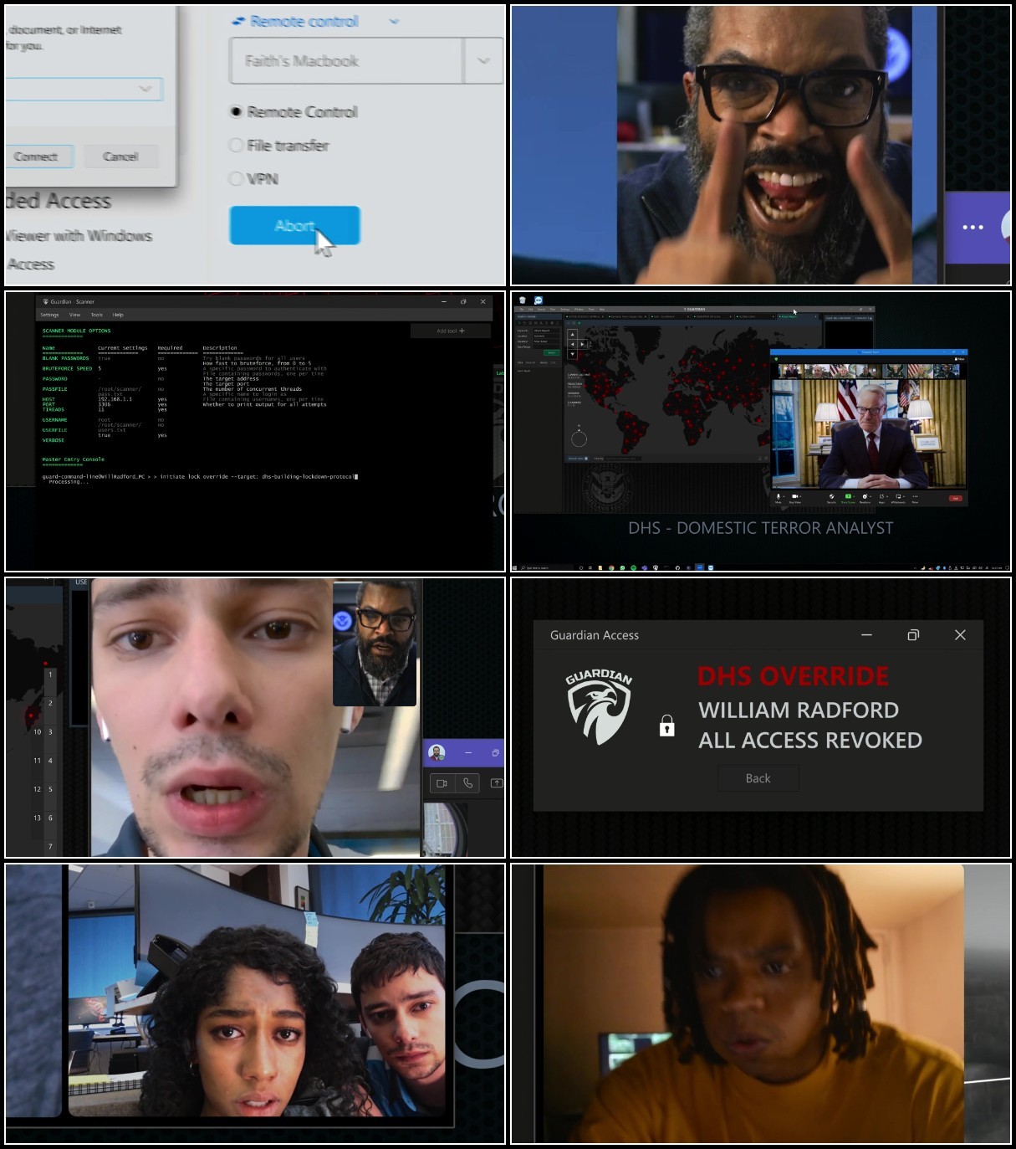The height and width of the screenshot is (1149, 1016).
Task: Select the File transfer radio option
Action: pos(236,145)
